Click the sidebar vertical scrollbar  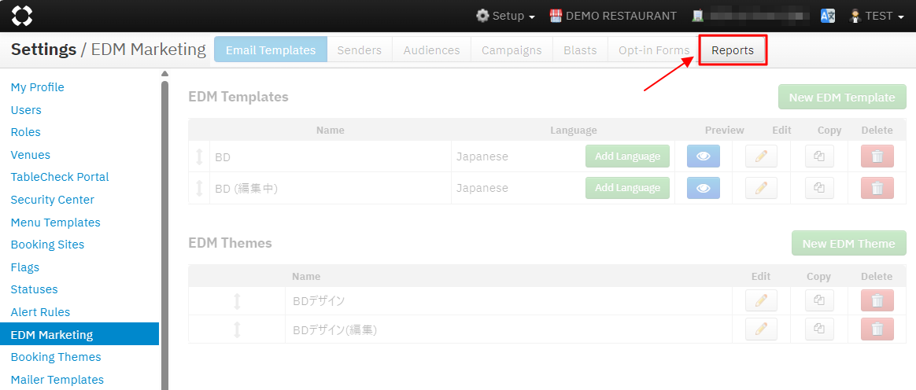point(164,236)
